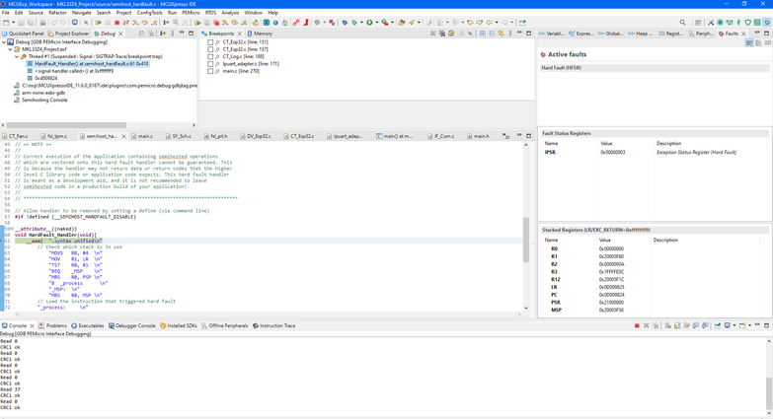Open the main.c editor tab
Viewport: 773px width, 419px height.
tap(142, 136)
